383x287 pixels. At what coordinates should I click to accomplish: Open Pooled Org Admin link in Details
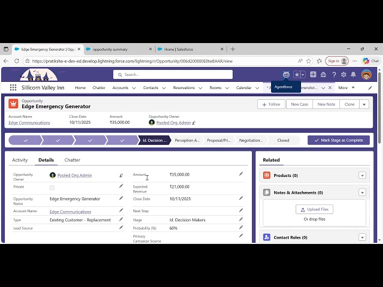click(74, 175)
